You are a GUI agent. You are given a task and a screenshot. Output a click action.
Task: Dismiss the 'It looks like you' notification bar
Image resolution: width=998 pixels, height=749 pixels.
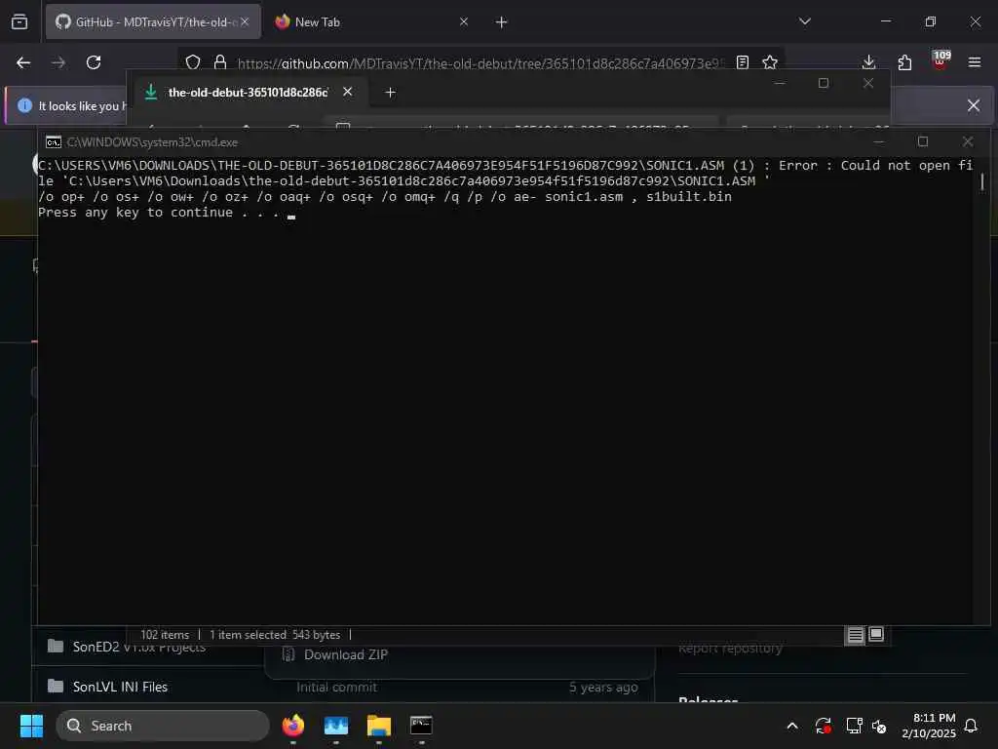coord(974,105)
